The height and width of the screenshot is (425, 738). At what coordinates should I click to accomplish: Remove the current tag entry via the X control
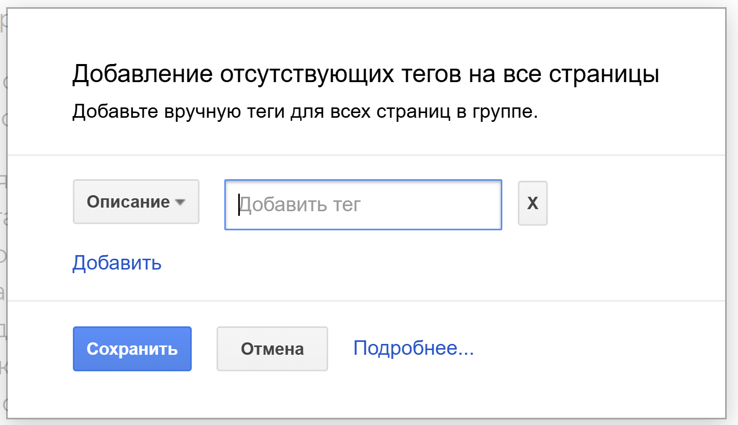(x=532, y=203)
